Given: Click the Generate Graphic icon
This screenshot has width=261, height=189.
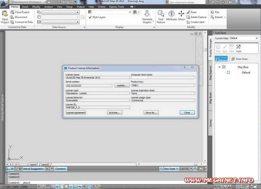Looking at the screenshot, I should [147, 17].
